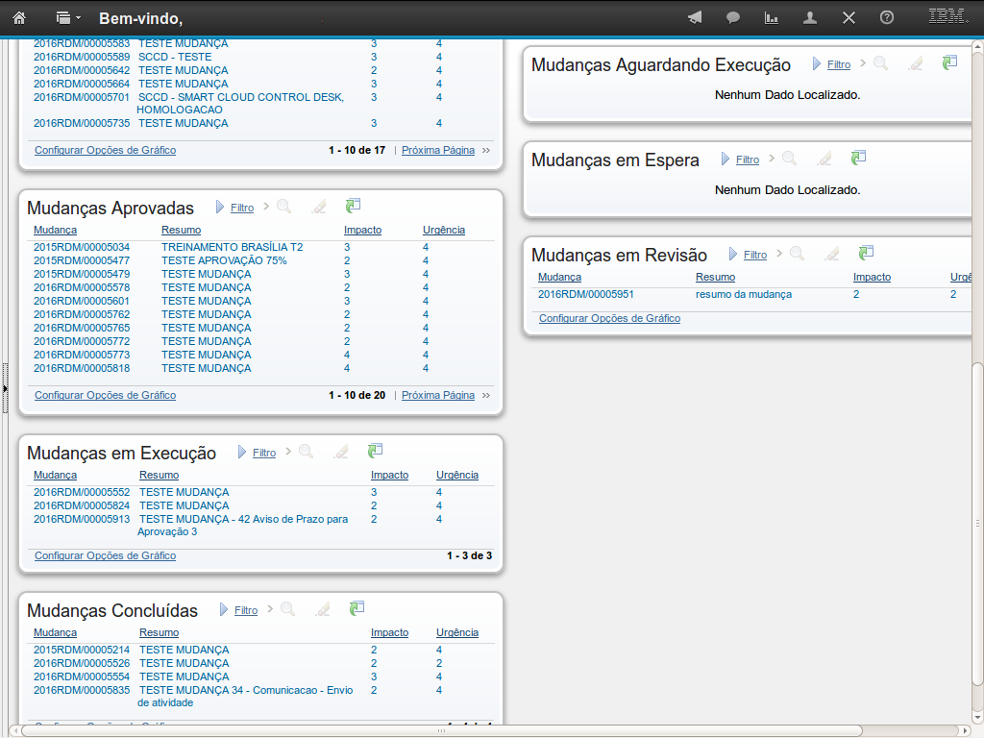Screen dimensions: 984x738
Task: Open the Bulletins megaphone icon
Action: tap(695, 17)
